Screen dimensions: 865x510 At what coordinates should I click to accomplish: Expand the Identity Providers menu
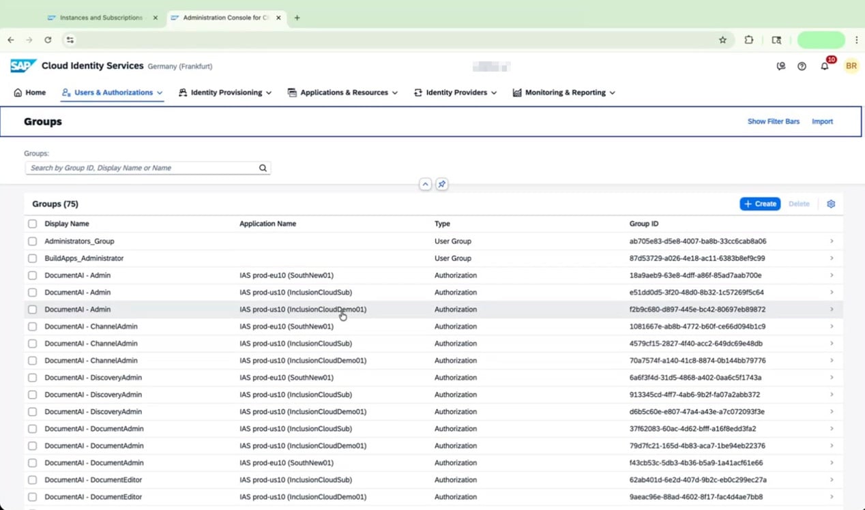pos(455,93)
